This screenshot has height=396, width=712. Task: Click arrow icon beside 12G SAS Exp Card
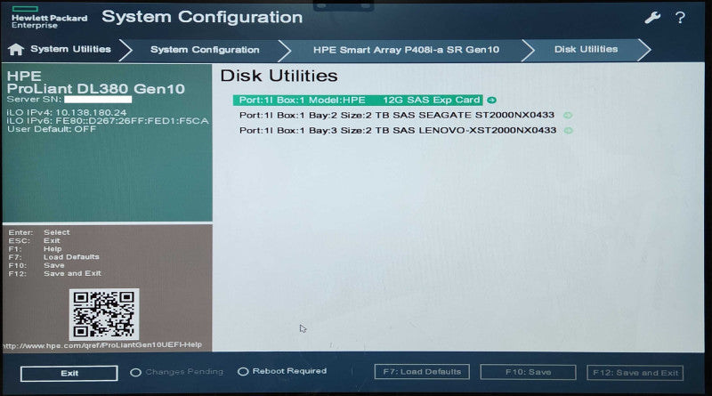coord(491,100)
